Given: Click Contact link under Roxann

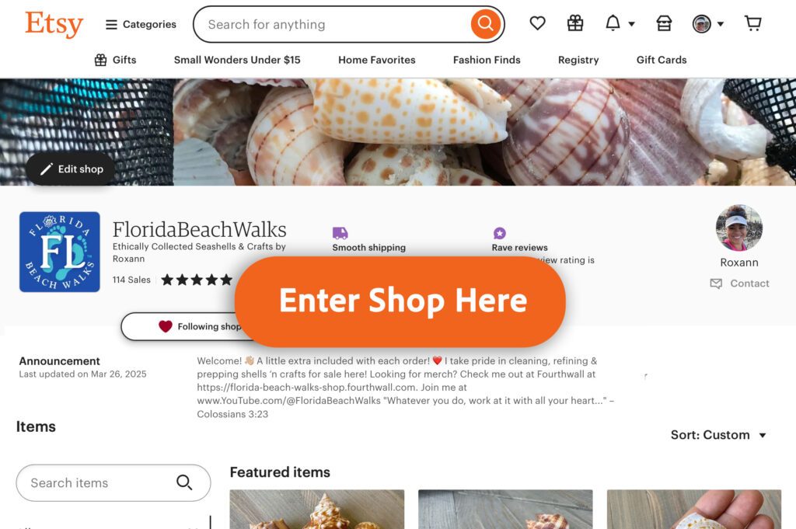Looking at the screenshot, I should click(740, 284).
